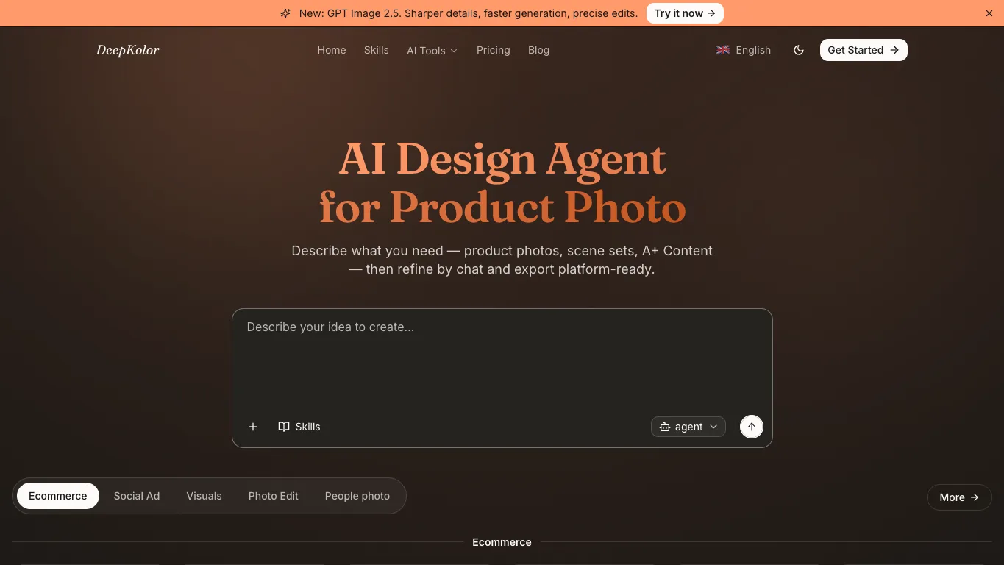Click the 'Ecommerce' section divider label

click(x=502, y=542)
